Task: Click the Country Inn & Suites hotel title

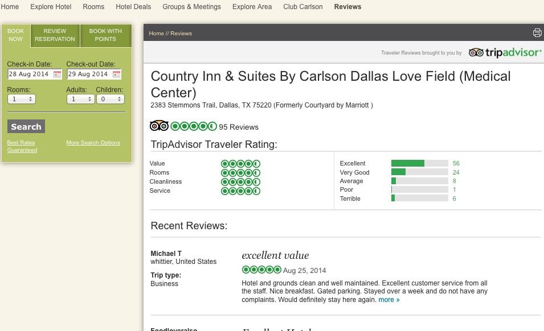Action: [x=330, y=85]
